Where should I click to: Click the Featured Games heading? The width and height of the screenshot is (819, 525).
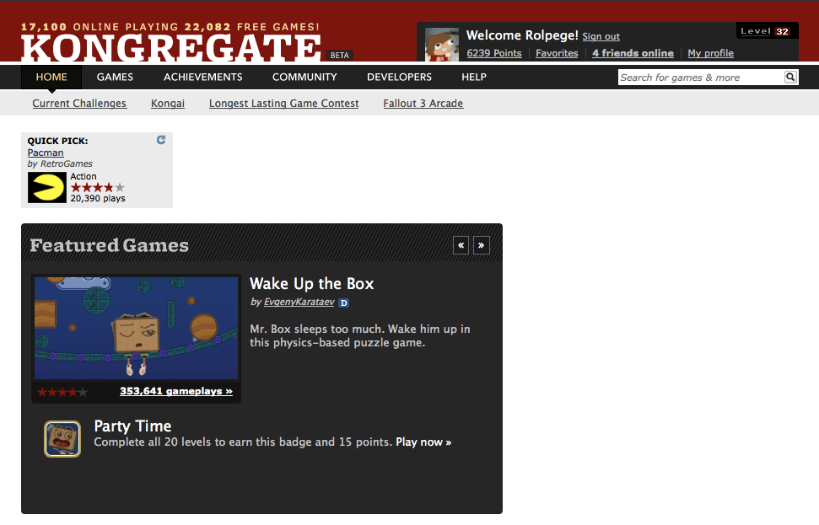[109, 245]
